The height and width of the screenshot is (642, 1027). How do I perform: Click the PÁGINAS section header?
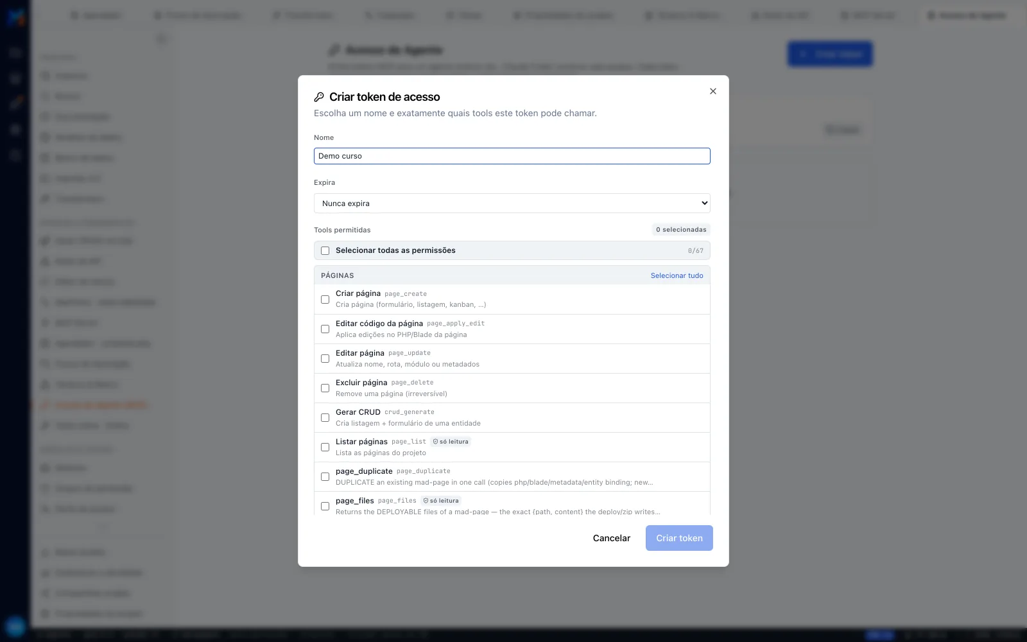(338, 275)
